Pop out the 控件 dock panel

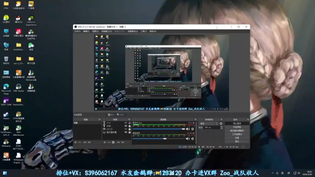[x=248, y=120]
